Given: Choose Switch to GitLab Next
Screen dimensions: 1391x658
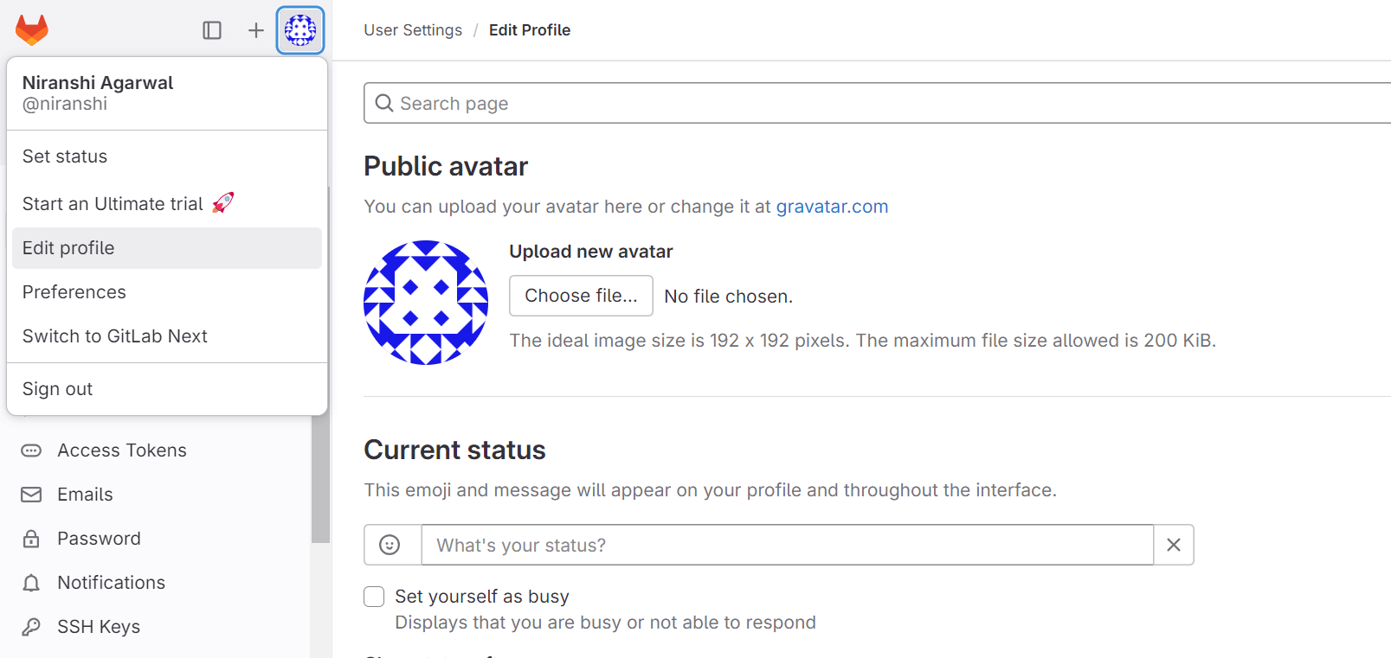Looking at the screenshot, I should click(166, 336).
